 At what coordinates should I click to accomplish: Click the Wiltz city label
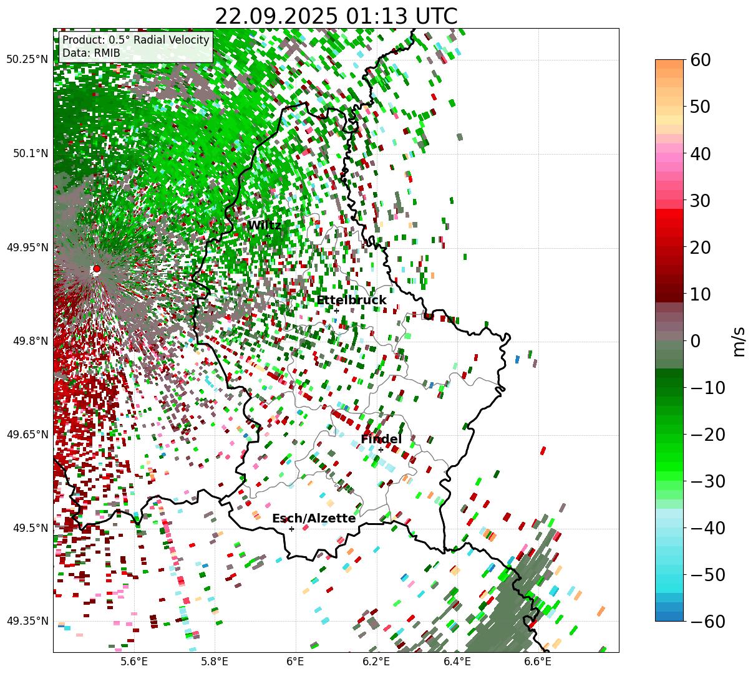pos(265,226)
